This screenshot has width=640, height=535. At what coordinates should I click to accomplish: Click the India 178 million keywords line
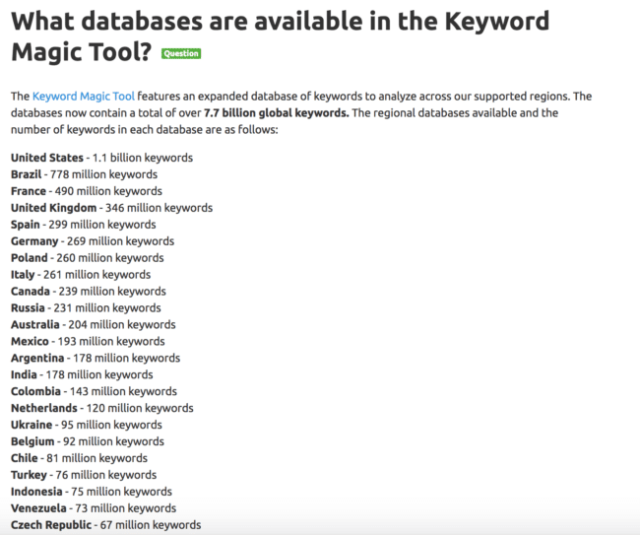pos(82,375)
